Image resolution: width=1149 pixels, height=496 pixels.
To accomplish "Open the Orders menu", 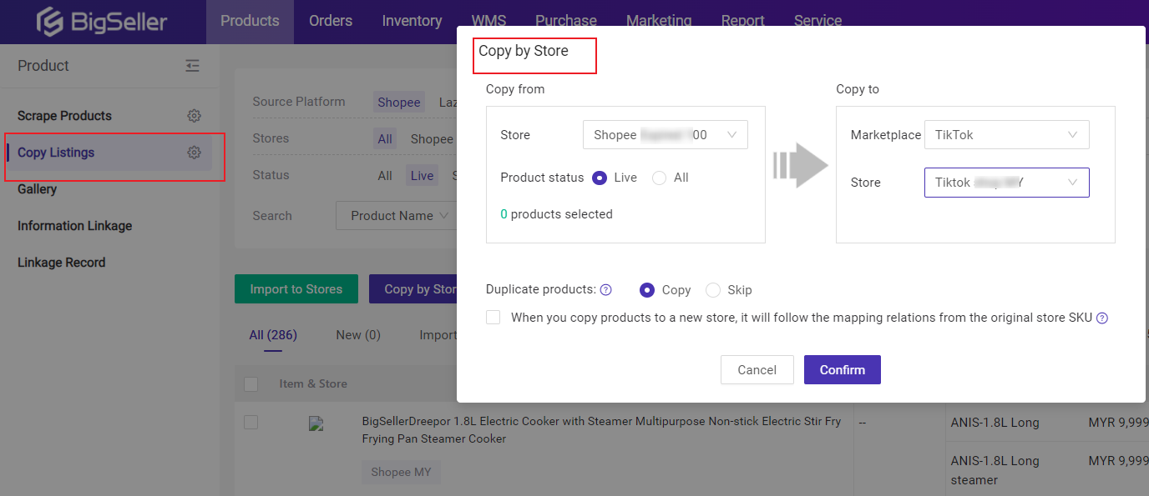I will [330, 21].
